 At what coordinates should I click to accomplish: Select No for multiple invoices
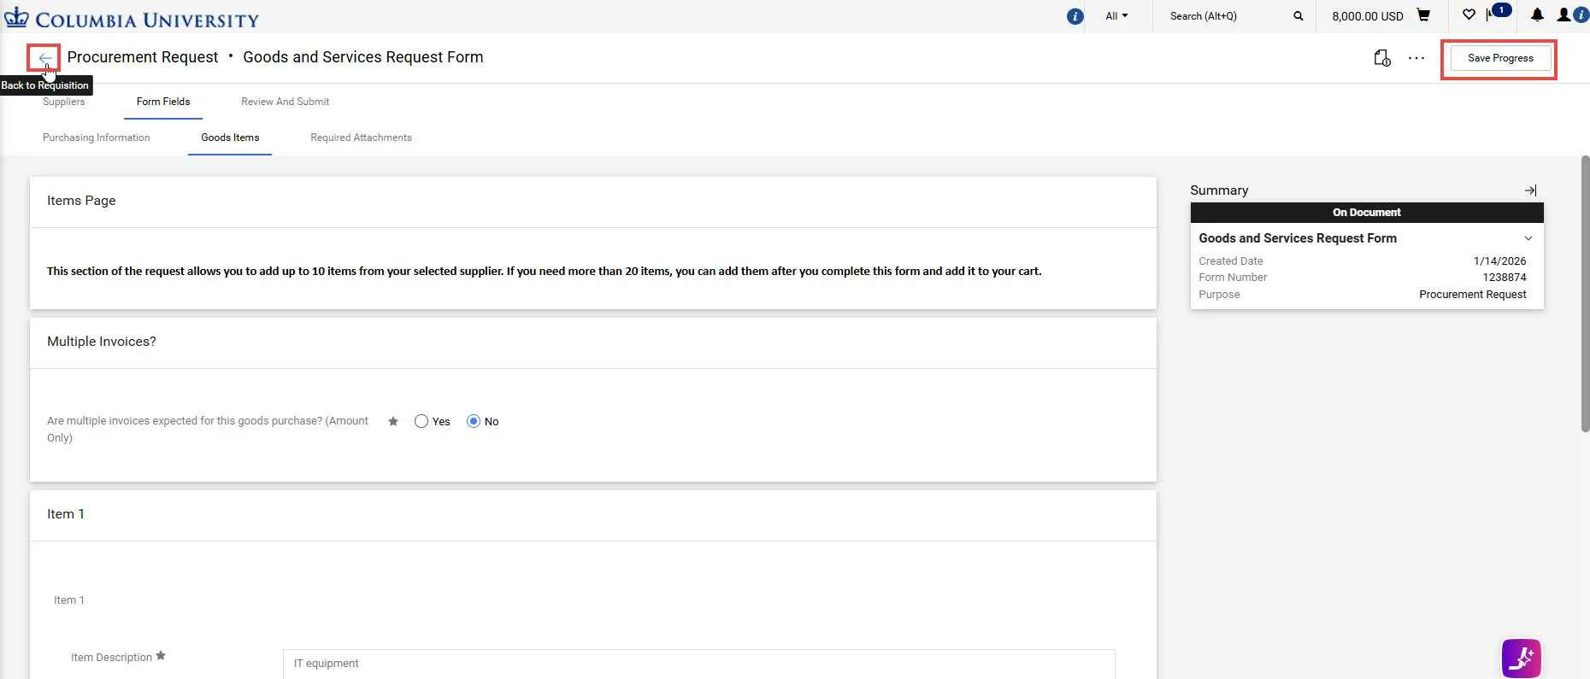click(474, 421)
